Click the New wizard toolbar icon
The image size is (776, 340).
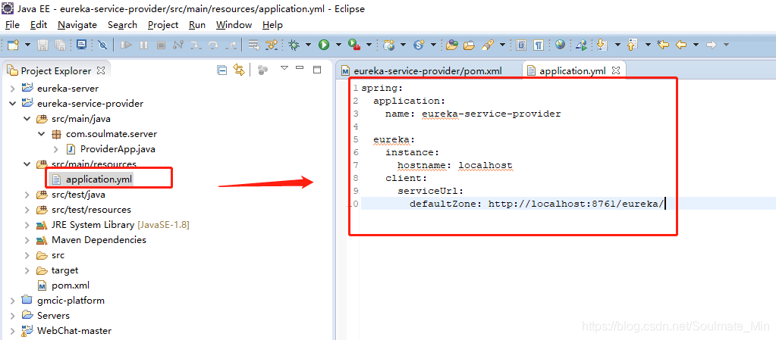(x=13, y=45)
